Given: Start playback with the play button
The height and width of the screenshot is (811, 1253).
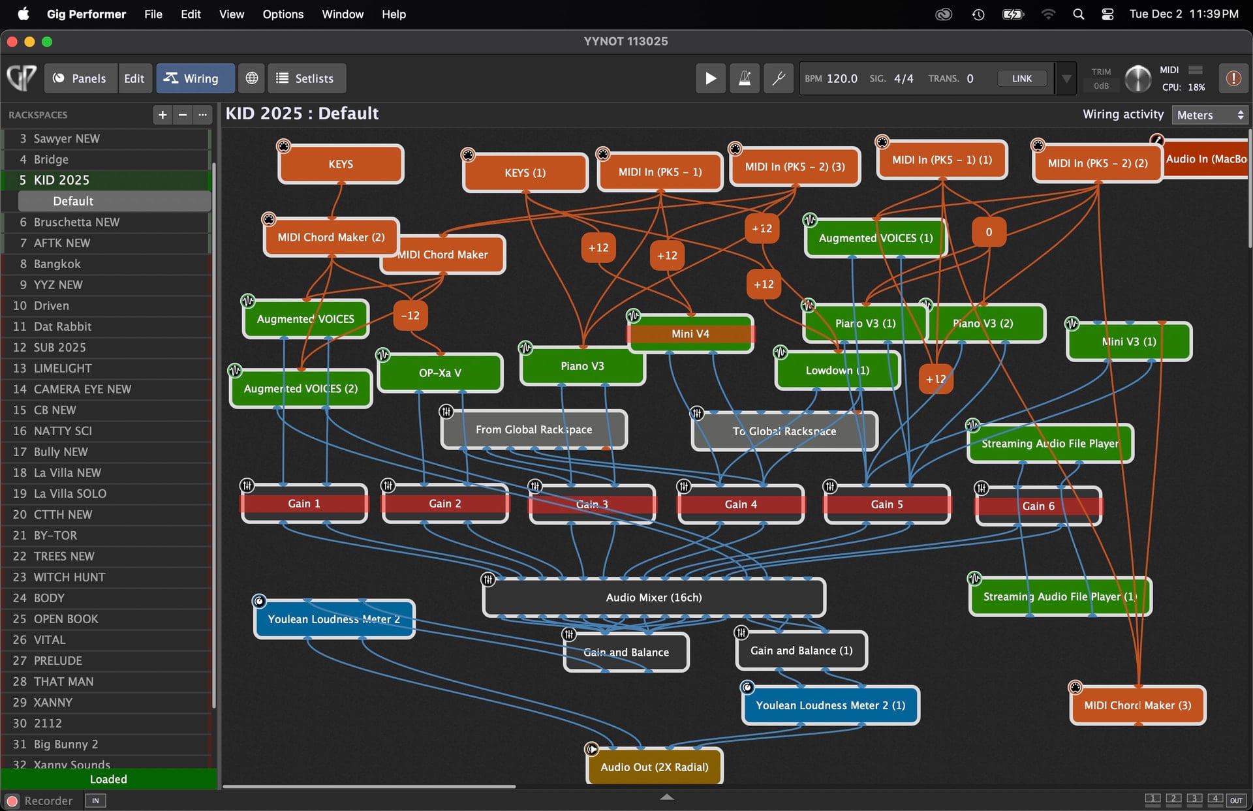Looking at the screenshot, I should [x=711, y=78].
